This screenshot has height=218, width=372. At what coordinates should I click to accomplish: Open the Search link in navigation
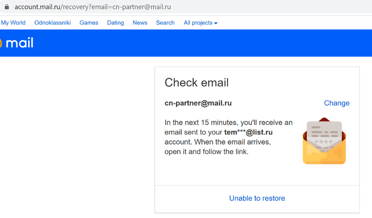165,22
